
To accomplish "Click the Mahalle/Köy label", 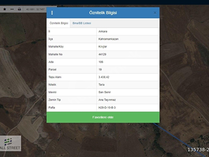I will coord(56,46).
